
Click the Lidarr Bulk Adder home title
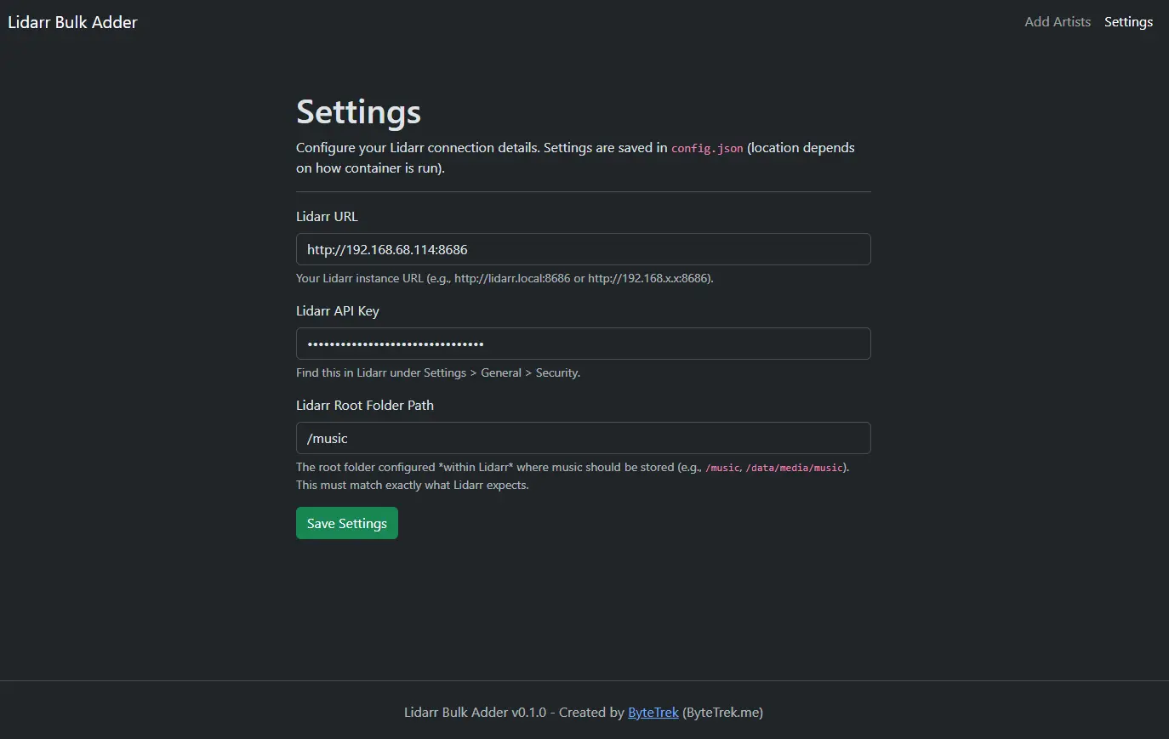click(x=72, y=21)
